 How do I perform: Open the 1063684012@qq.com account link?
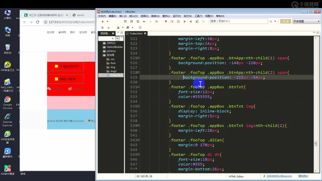point(279,176)
